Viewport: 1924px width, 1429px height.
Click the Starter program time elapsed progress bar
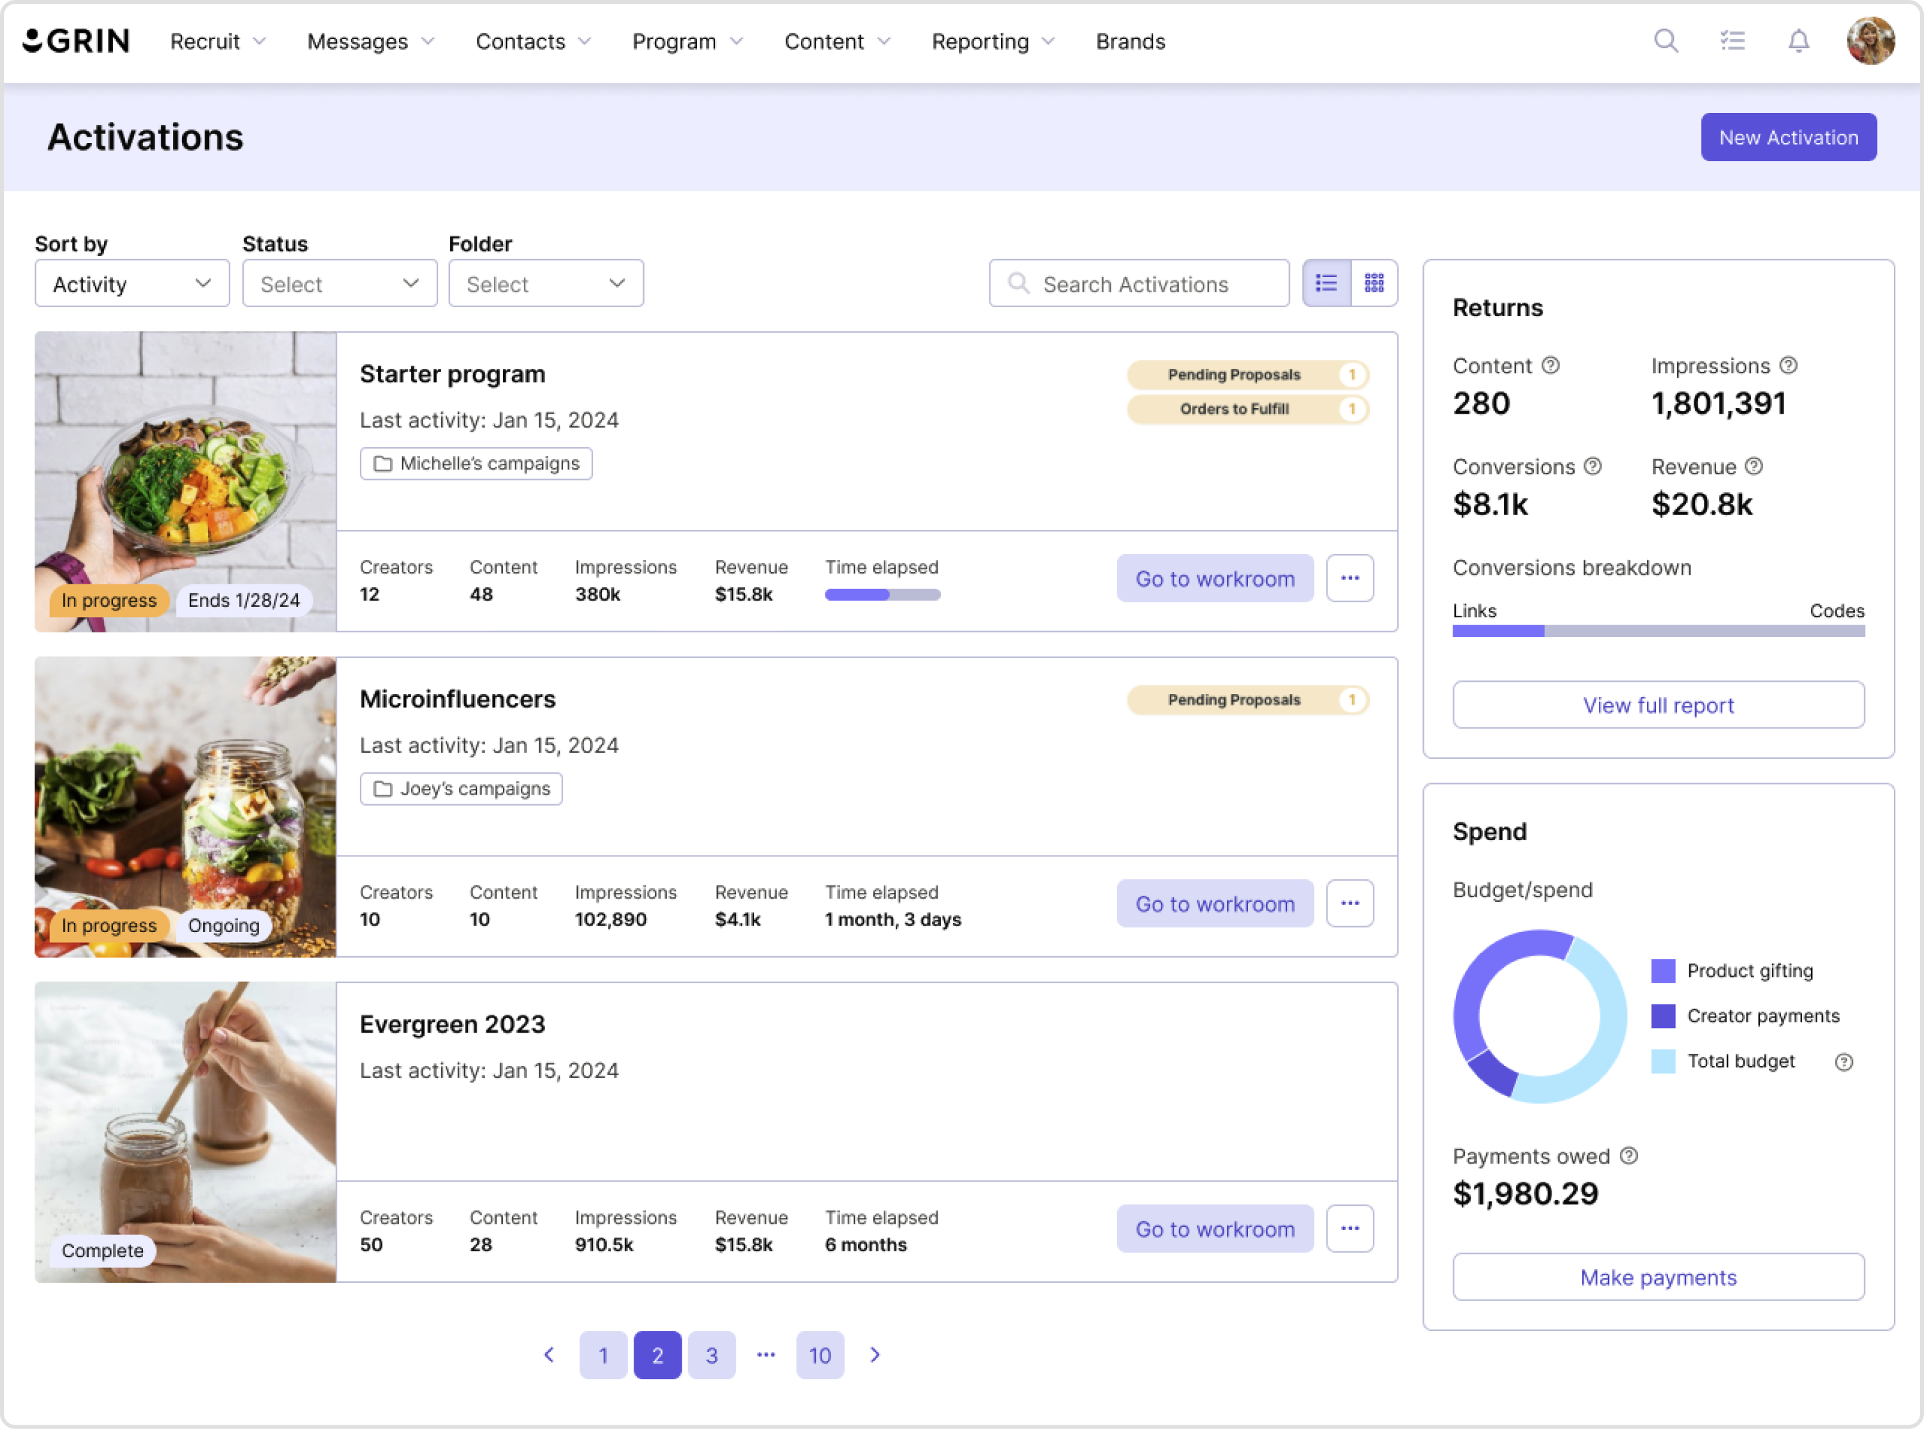tap(882, 595)
